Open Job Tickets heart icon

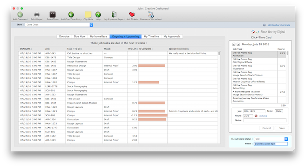(x=132, y=14)
